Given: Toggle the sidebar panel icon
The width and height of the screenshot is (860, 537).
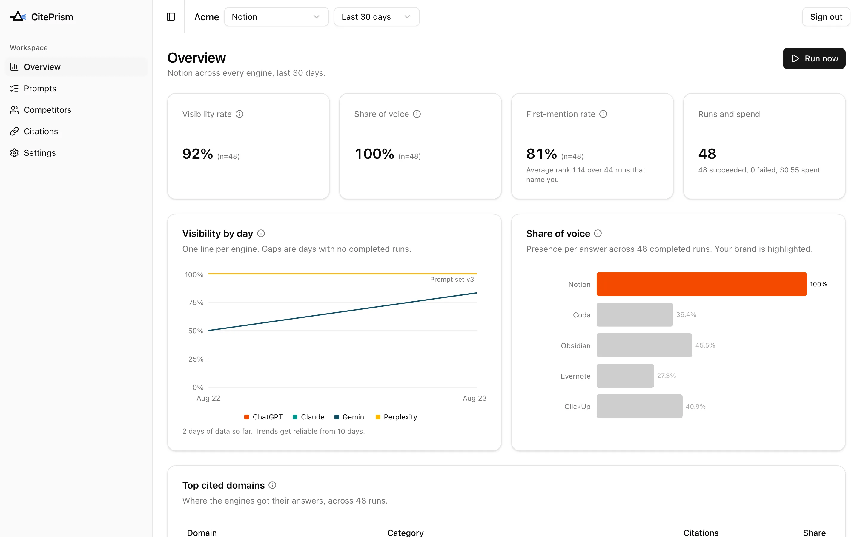Looking at the screenshot, I should pos(171,17).
